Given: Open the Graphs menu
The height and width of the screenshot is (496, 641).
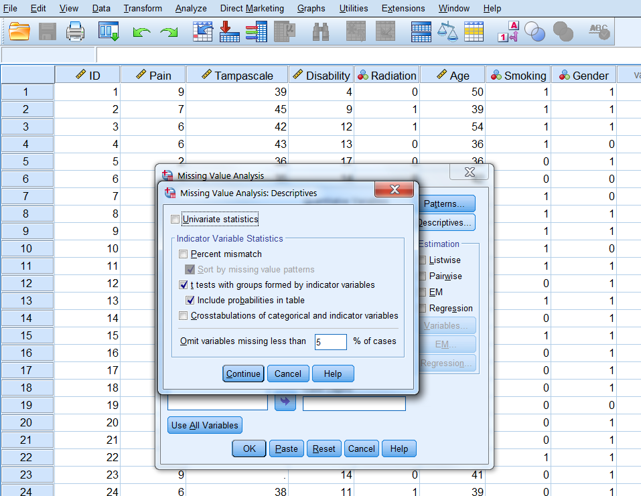Looking at the screenshot, I should [x=311, y=9].
